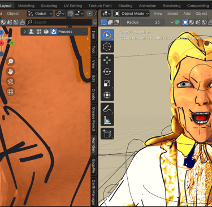Choose the Move tool in toolbar
This screenshot has width=212, height=207.
[107, 61]
